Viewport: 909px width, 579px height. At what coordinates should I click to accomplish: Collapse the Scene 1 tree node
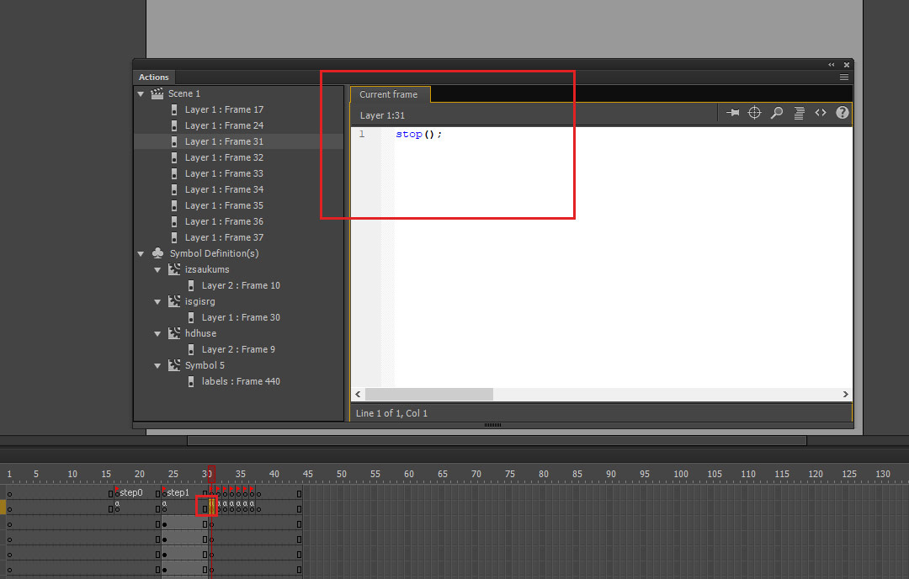pyautogui.click(x=141, y=94)
